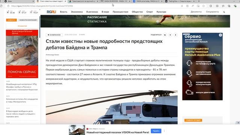
Task: Open news about Каталония без кандидатов
Action: click(x=22, y=100)
